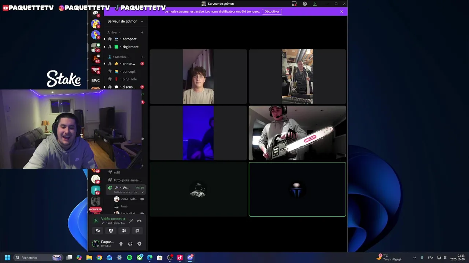Open the edit channel
Screen dimensions: 469x263
[x=125, y=172]
